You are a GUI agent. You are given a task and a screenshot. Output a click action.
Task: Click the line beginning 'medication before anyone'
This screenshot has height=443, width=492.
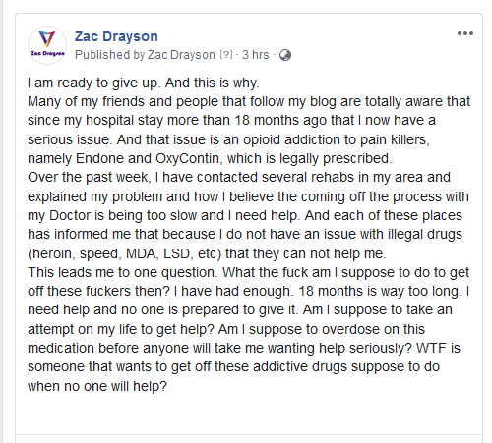coord(244,348)
